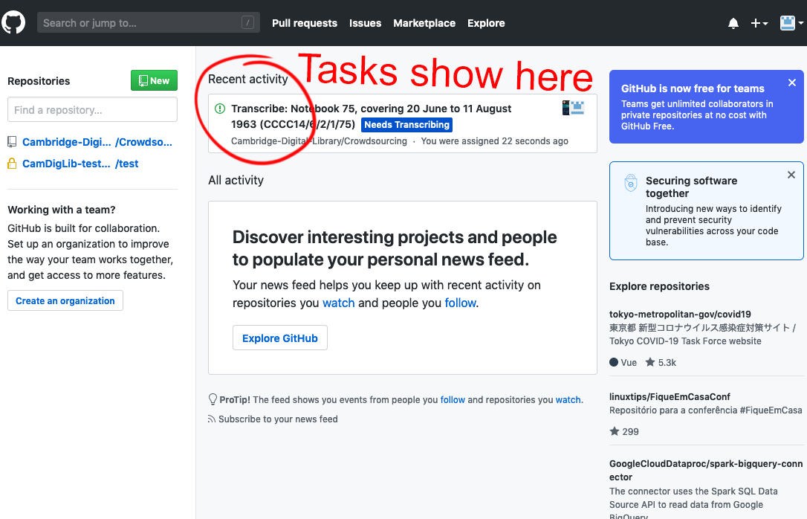This screenshot has height=519, width=807.
Task: Click the assignee avatars on the issue
Action: point(574,108)
